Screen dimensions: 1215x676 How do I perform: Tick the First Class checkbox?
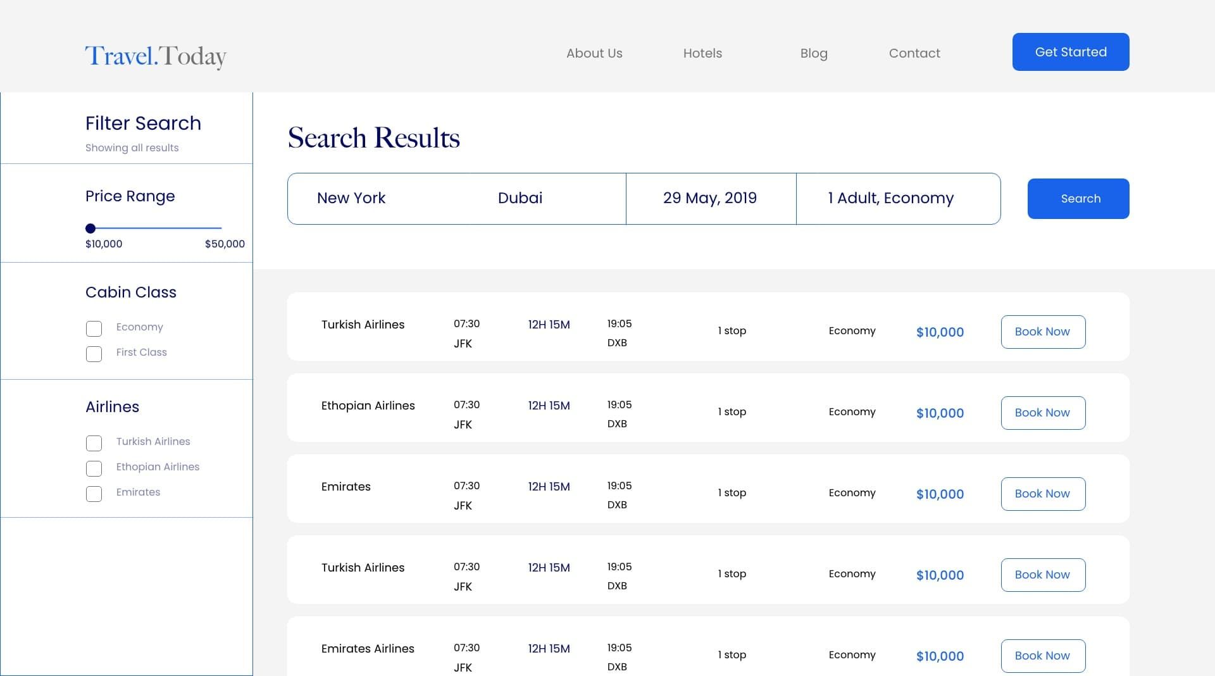[94, 354]
